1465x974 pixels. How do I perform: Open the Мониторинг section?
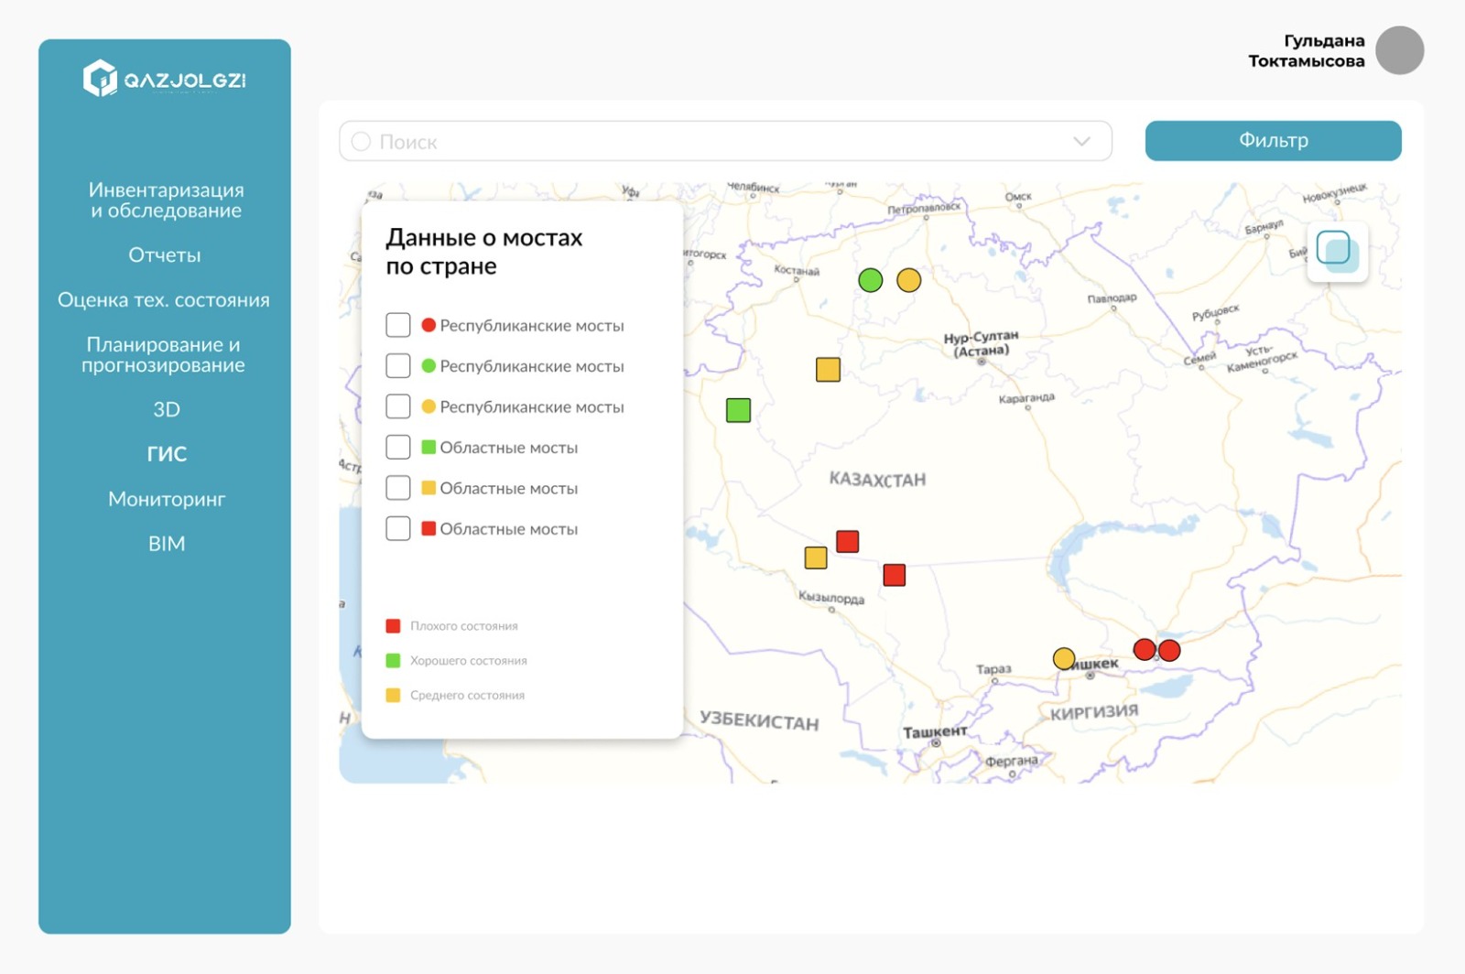pyautogui.click(x=166, y=499)
